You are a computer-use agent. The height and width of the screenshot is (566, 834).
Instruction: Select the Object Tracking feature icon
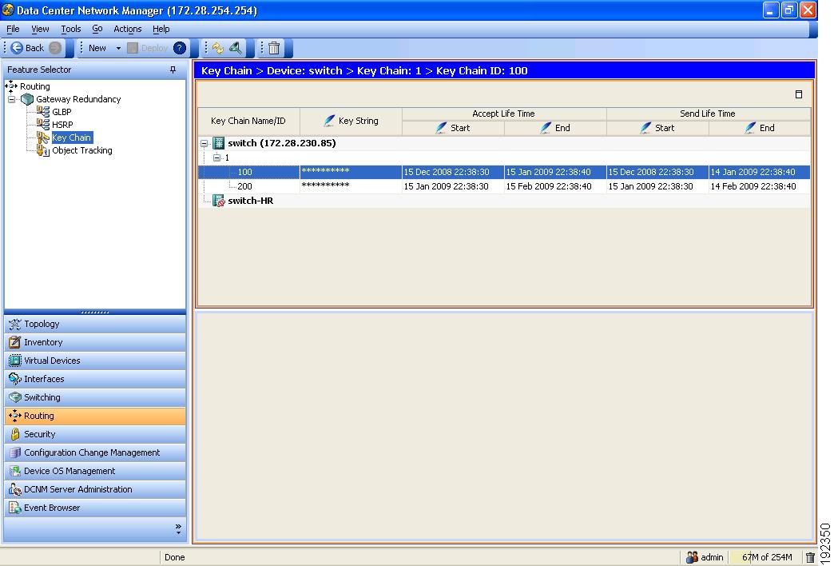(x=42, y=150)
